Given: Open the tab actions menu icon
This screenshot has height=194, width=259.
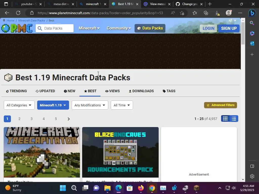Looking at the screenshot, I should (x=6, y=4).
